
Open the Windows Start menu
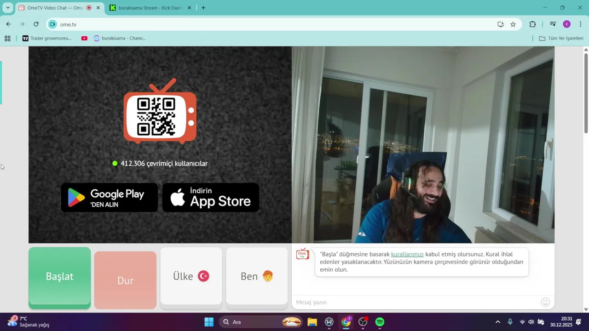point(209,322)
